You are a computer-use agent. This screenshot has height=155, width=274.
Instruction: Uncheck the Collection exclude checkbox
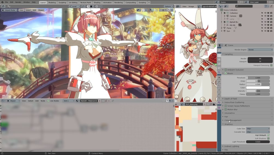tap(225, 13)
